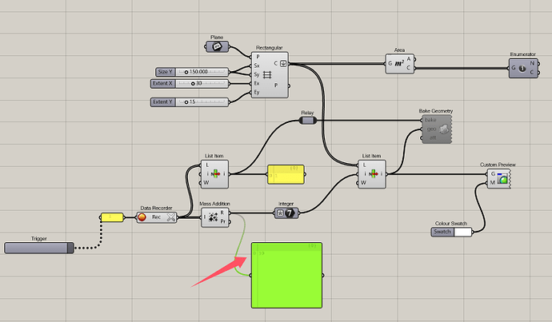Screen dimensions: 552x322
Task: Click the Size Y slider name label
Action: (x=166, y=72)
